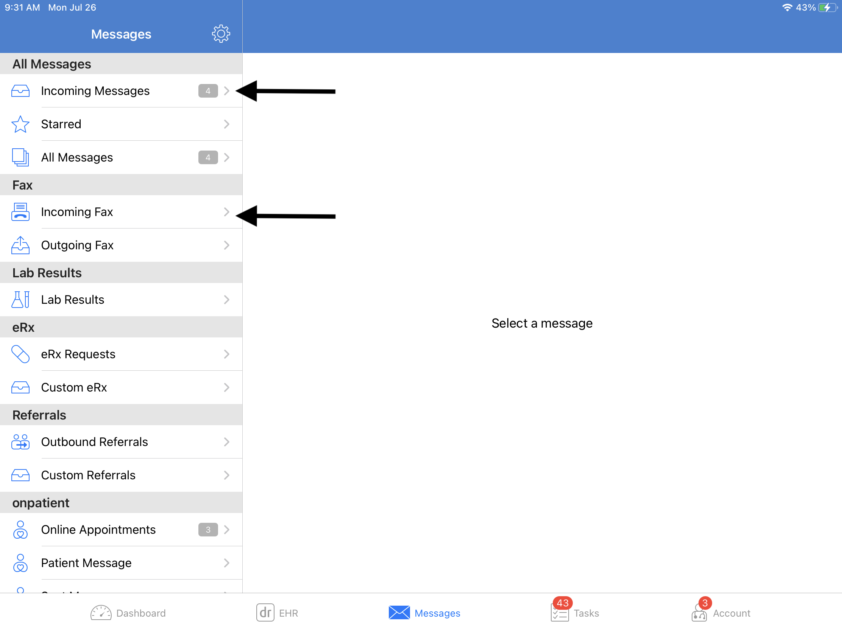Tap the Online Appointments person-heart icon
The height and width of the screenshot is (631, 842).
click(x=20, y=530)
